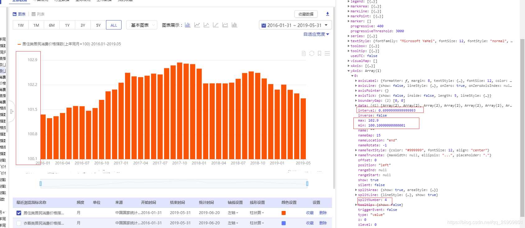Image resolution: width=525 pixels, height=228 pixels.
Task: Click 收藏 link in 居住类 row
Action: pos(310,213)
